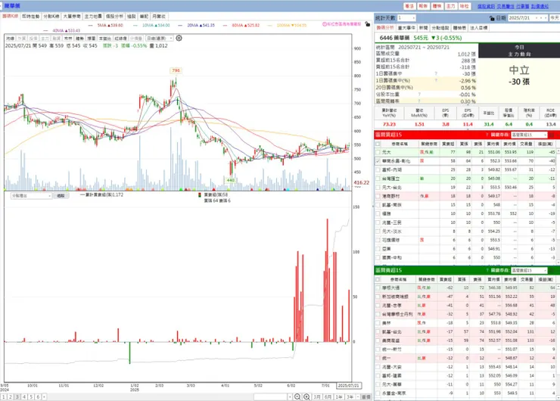Set chart range to 1年
This screenshot has width=560, height=401.
339,396
